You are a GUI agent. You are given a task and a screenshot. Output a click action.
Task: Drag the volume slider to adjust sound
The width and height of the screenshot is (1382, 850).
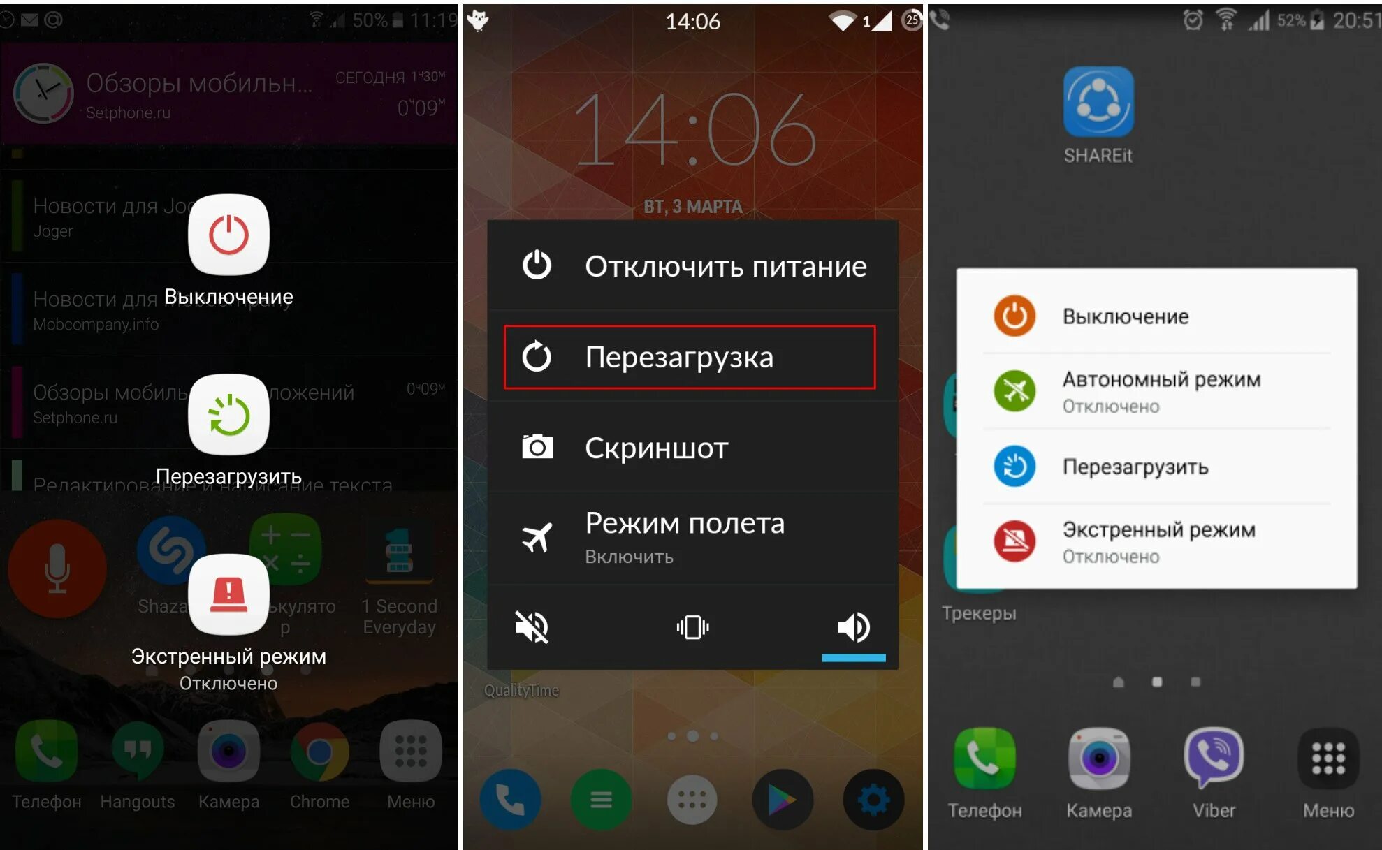pyautogui.click(x=851, y=652)
